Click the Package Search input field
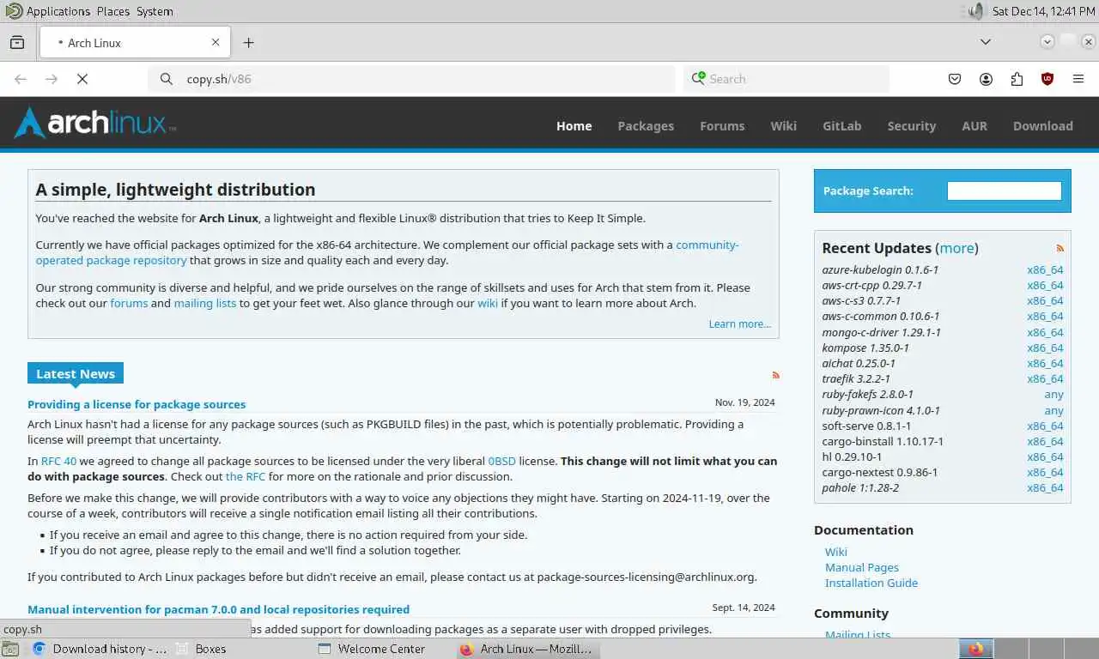1099x659 pixels. [1004, 190]
